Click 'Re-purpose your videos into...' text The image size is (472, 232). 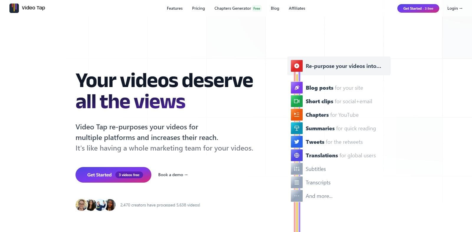pos(343,66)
